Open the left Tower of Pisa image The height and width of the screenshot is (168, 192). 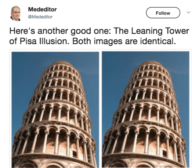pyautogui.click(x=55, y=110)
